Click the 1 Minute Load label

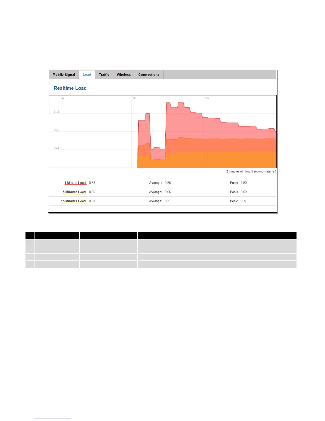point(75,183)
